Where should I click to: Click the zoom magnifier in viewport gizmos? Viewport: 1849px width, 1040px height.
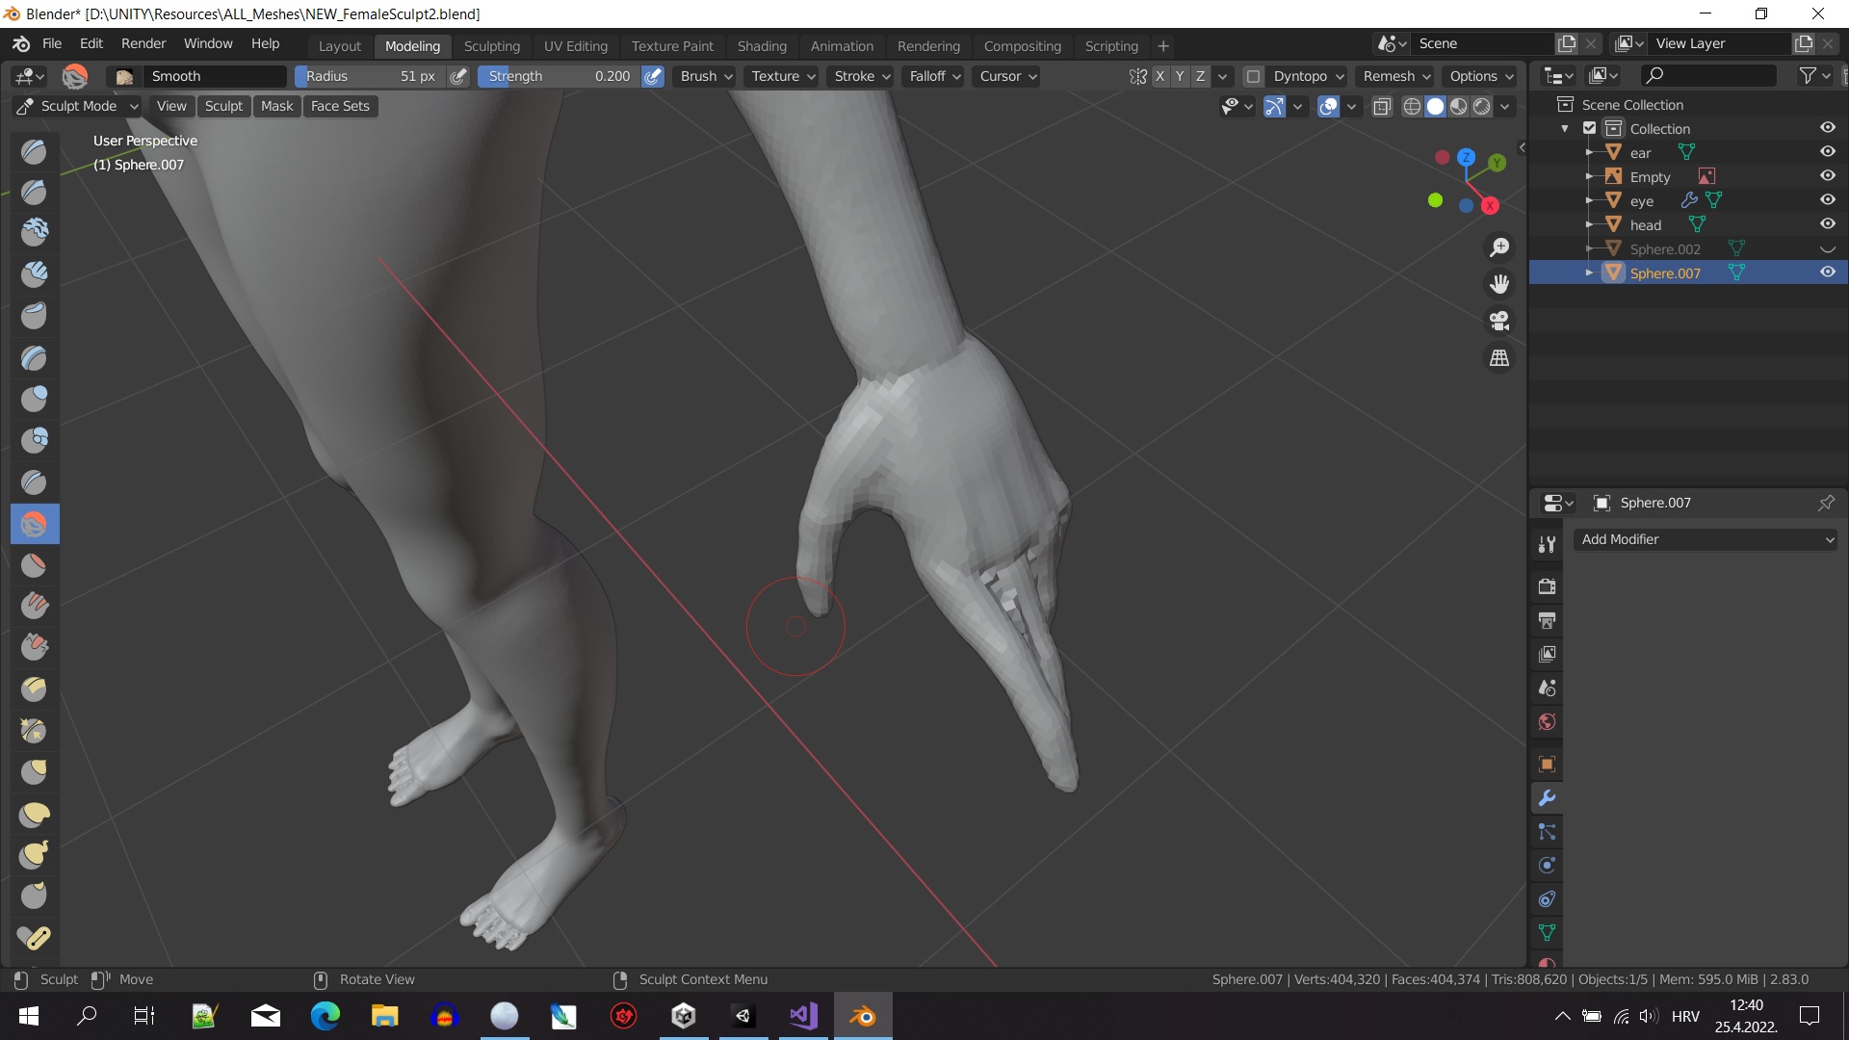[1499, 247]
